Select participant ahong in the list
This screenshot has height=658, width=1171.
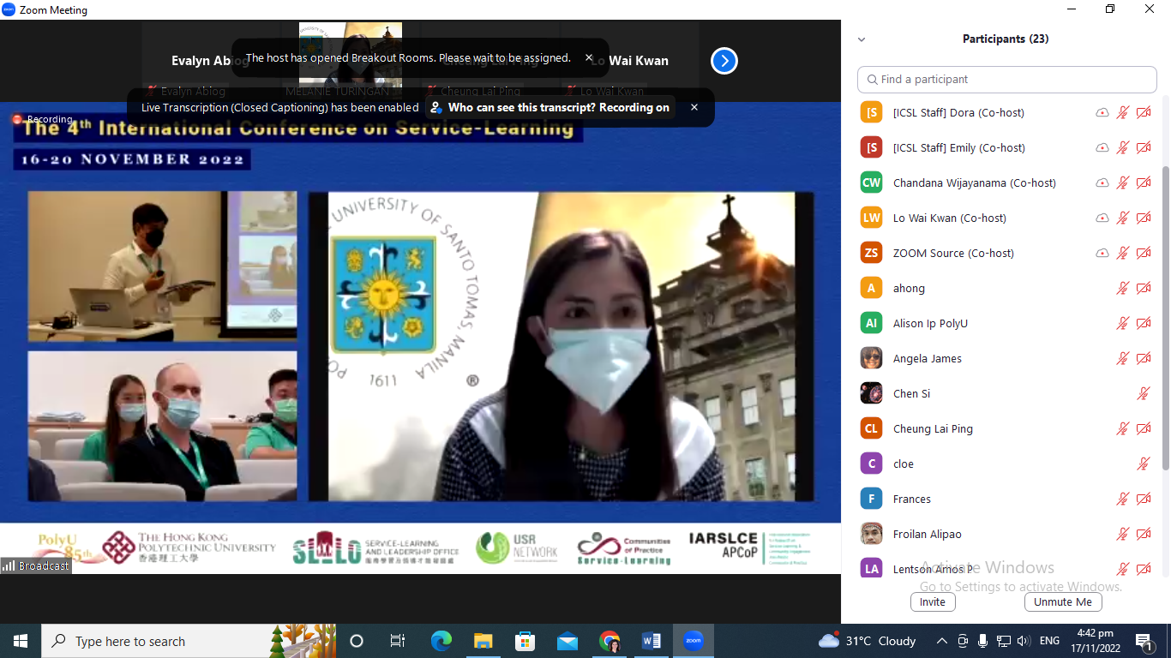click(x=1006, y=288)
